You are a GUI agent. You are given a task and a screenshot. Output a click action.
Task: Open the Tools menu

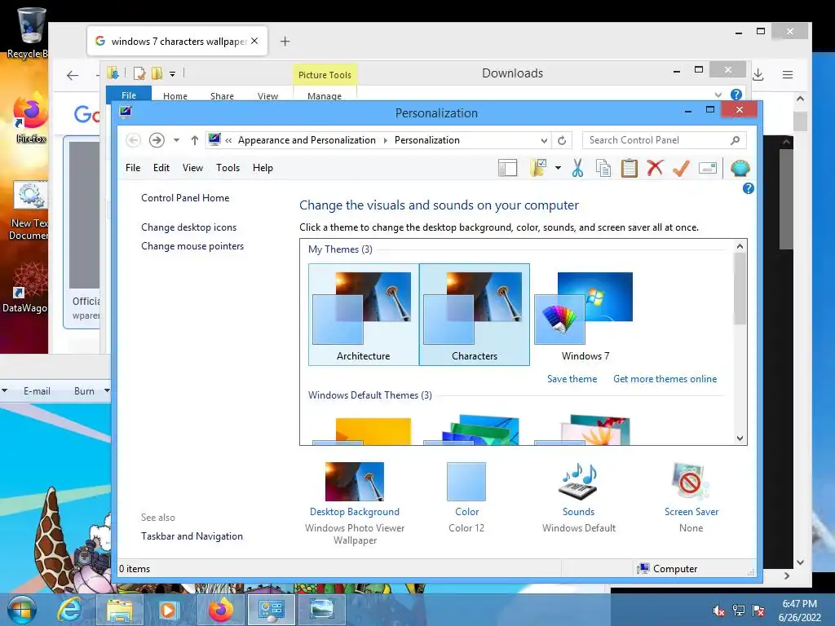point(228,168)
